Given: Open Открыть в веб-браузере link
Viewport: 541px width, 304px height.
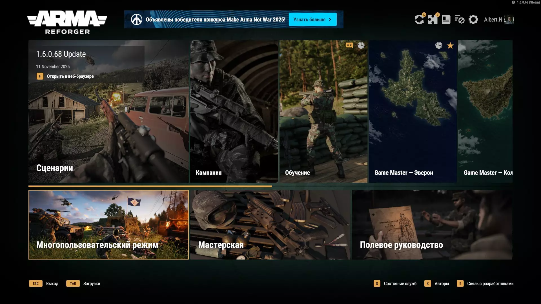Looking at the screenshot, I should click(70, 76).
